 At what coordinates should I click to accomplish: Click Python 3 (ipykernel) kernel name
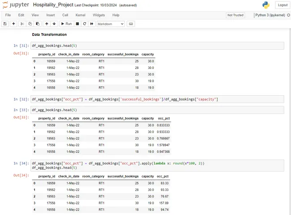(270, 15)
